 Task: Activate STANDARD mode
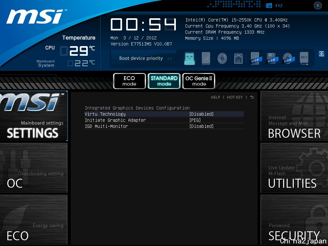[x=164, y=81]
